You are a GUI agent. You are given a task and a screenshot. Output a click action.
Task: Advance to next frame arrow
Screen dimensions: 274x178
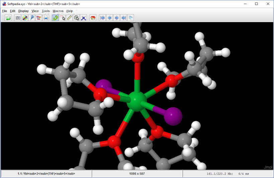coord(116,18)
